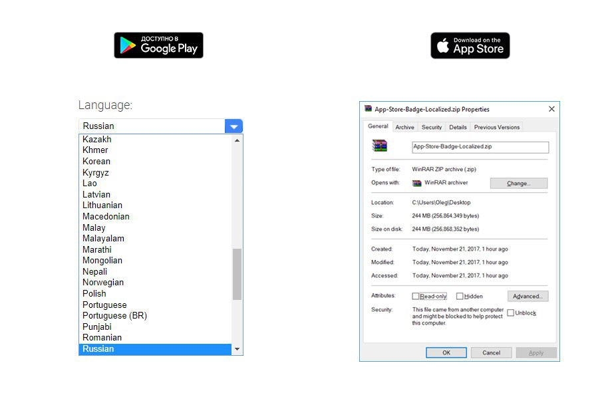This screenshot has height=399, width=612.
Task: Select Portuguese in the language list
Action: [x=155, y=305]
